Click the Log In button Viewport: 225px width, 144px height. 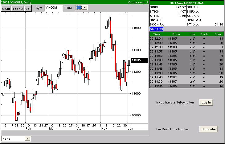206,102
